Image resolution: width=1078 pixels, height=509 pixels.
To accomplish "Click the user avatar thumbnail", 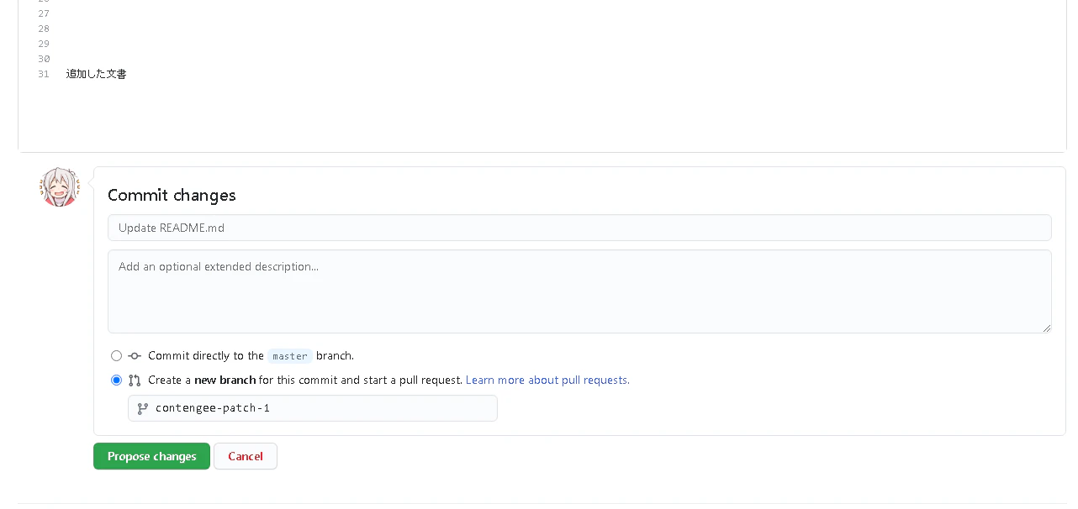I will pos(60,187).
